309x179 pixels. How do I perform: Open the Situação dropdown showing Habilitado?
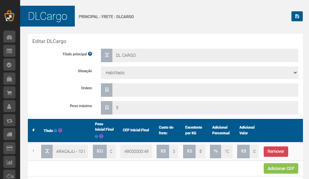pos(200,73)
